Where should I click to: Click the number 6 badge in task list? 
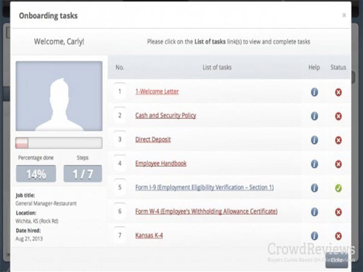click(120, 211)
